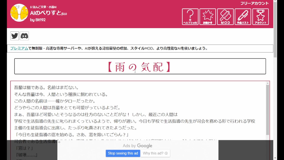Click the story text area scrollbar thumb
The image size is (284, 160).
[267, 110]
